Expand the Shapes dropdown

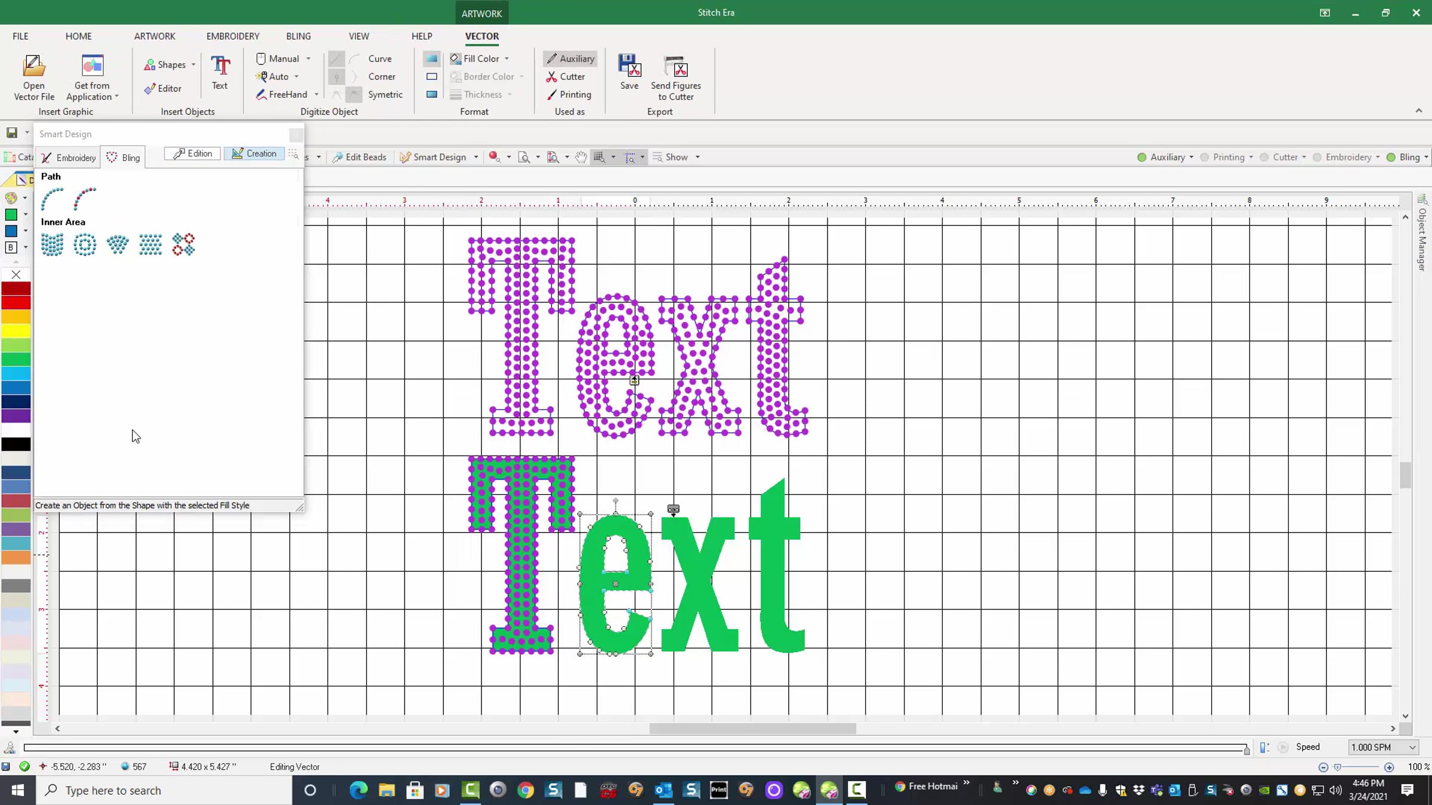point(193,64)
